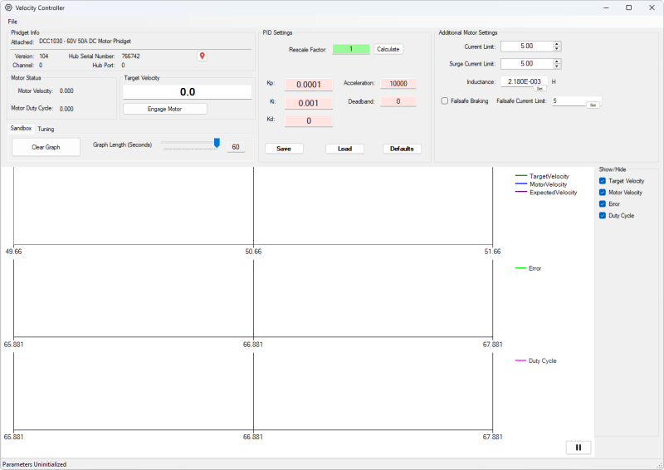
Task: Uncheck the Motor Velocity show/hide checkbox
Action: [603, 193]
